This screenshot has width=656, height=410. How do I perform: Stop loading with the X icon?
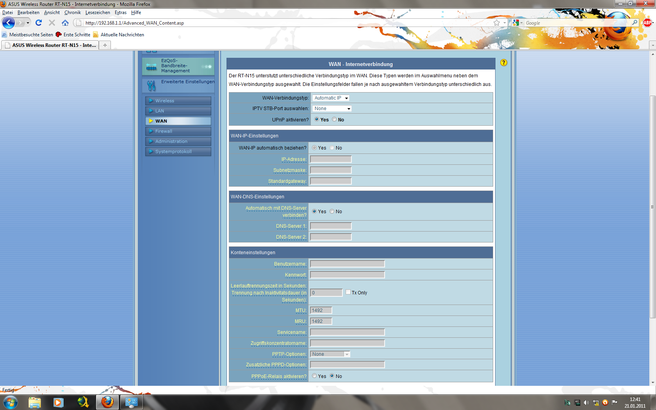[x=52, y=23]
